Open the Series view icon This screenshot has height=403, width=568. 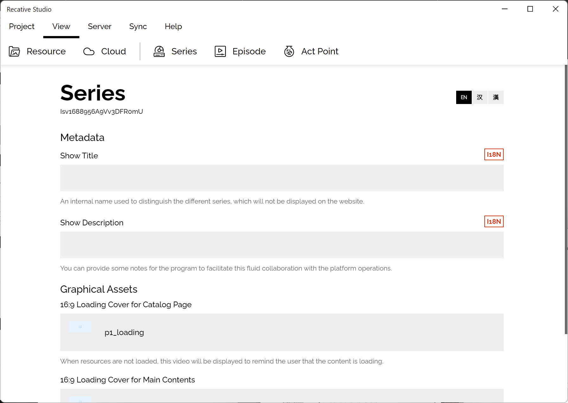click(x=159, y=51)
